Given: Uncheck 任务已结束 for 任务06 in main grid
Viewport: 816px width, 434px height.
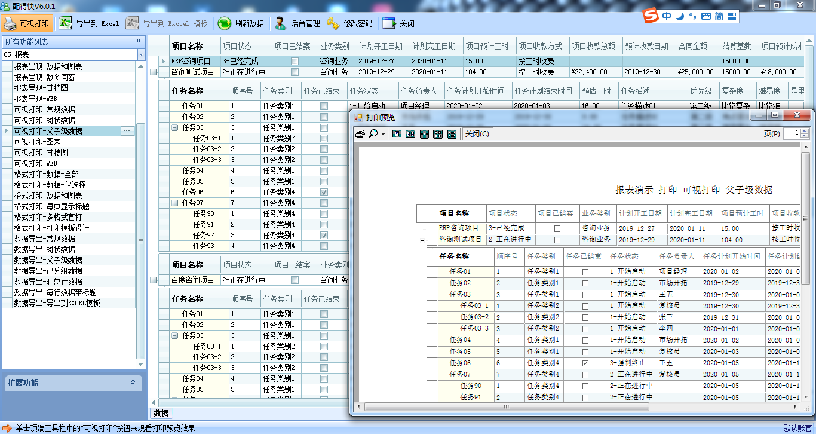Looking at the screenshot, I should pos(324,192).
